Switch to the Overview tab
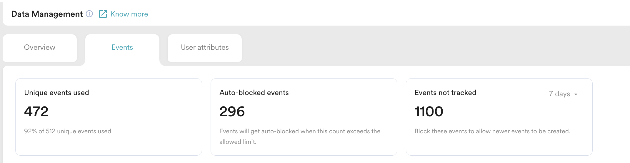 [40, 47]
